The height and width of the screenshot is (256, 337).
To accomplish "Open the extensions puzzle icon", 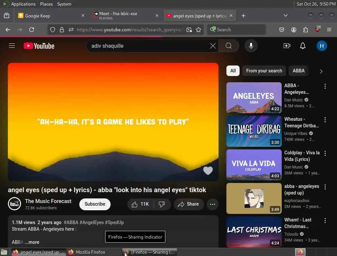I will click(x=305, y=30).
